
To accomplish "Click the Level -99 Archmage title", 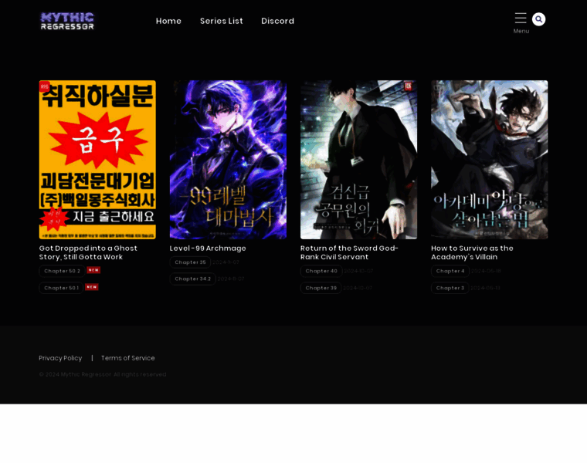I will (208, 248).
